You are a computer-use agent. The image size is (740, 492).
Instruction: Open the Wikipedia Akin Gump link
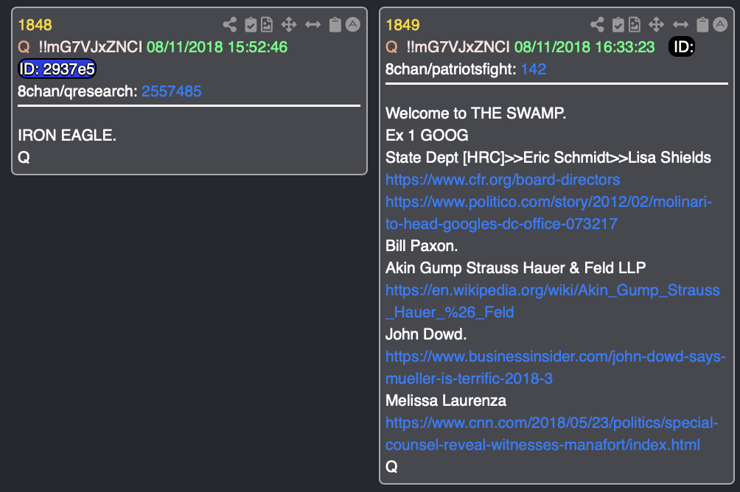pos(553,301)
